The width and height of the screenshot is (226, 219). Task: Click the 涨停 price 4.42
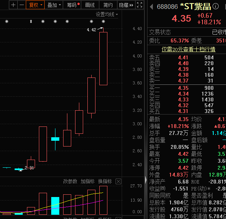pos(183,168)
